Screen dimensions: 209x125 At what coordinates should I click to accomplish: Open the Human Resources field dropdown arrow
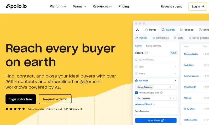click(174, 87)
